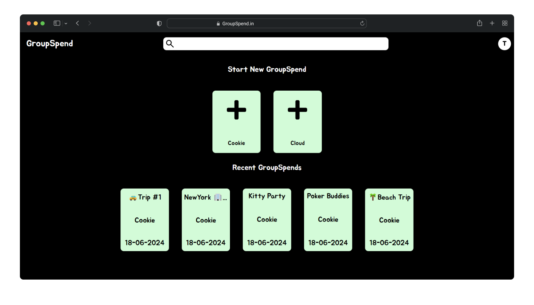
Task: Click the plus icon on Cloud card
Action: pyautogui.click(x=297, y=110)
